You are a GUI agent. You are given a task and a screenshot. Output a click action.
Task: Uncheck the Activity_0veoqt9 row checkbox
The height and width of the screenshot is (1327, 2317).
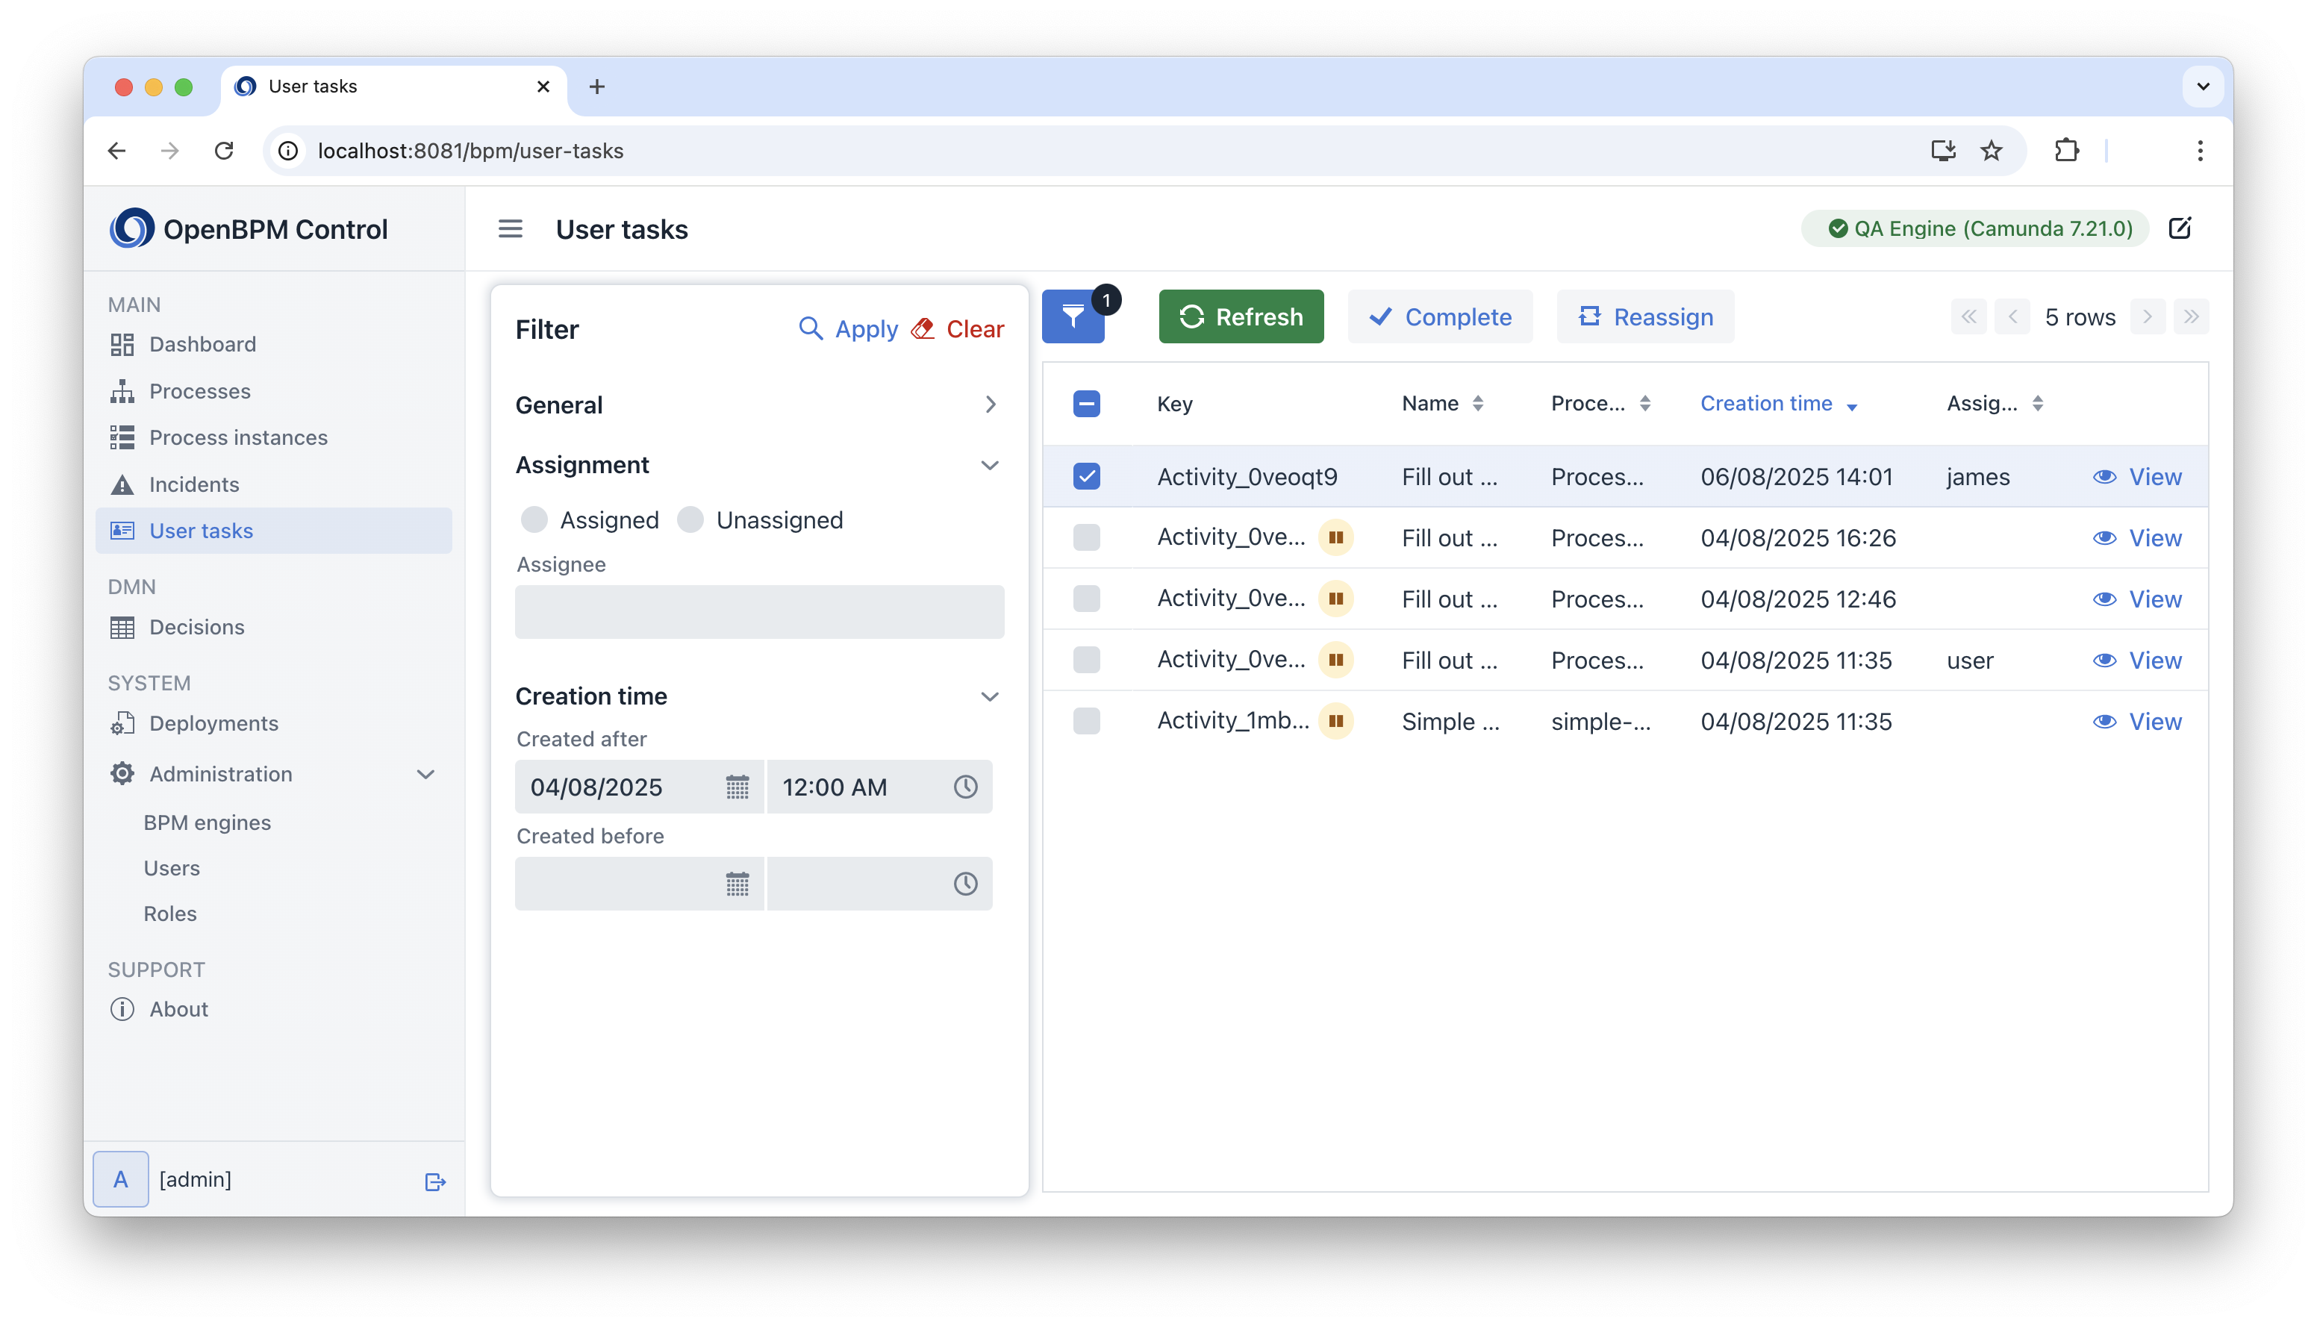[x=1087, y=477]
